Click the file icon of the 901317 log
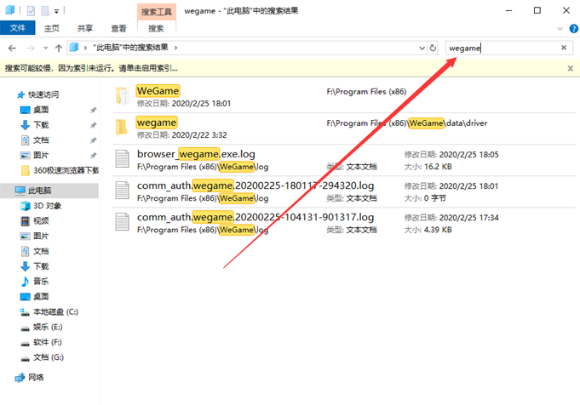The width and height of the screenshot is (580, 405). coord(122,222)
